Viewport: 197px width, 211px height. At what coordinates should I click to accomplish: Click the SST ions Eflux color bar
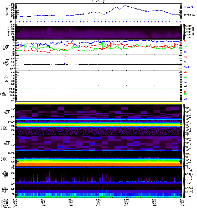coord(184,112)
